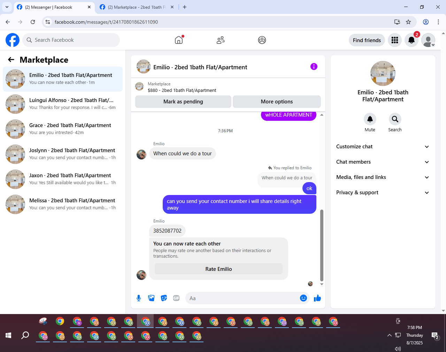Open the Grace conversation
The image size is (446, 352).
[x=63, y=129]
